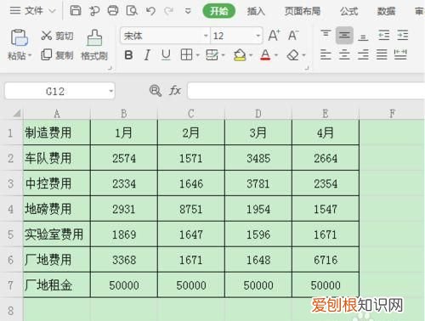
Task: Toggle vertical middle alignment
Action: point(344,36)
